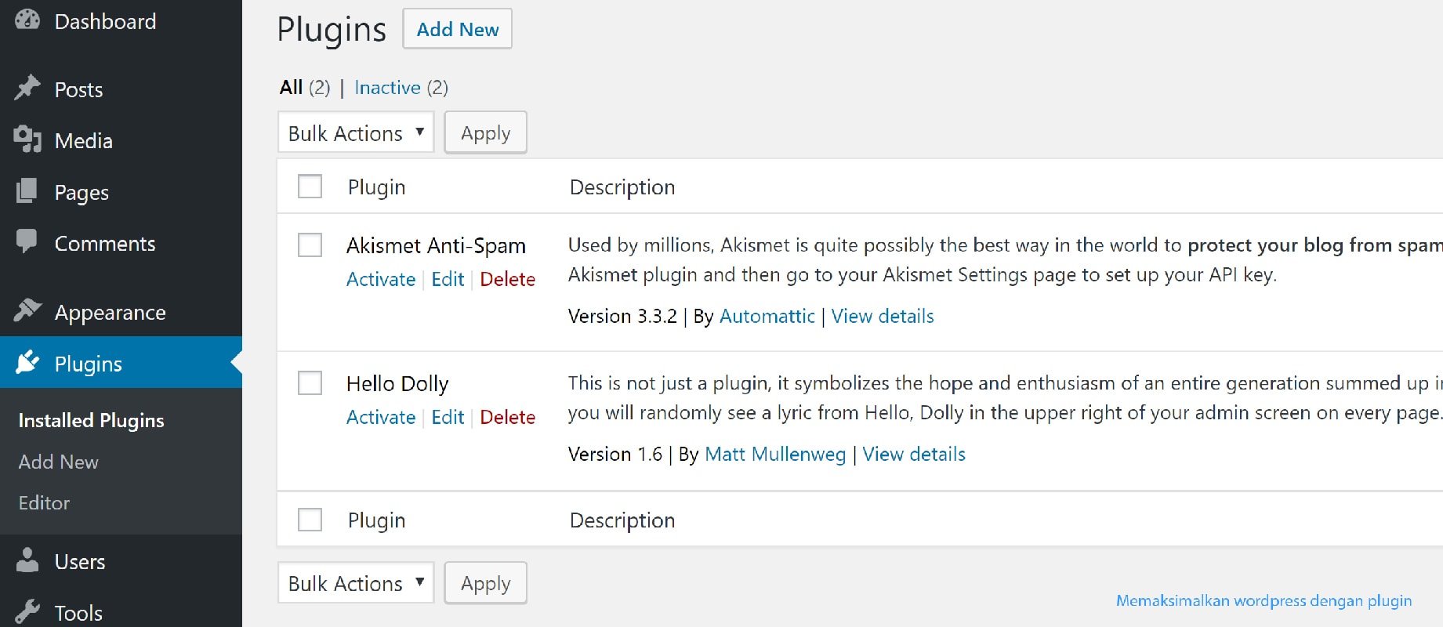Viewport: 1443px width, 627px height.
Task: Switch to the Inactive plugins filter
Action: 387,87
